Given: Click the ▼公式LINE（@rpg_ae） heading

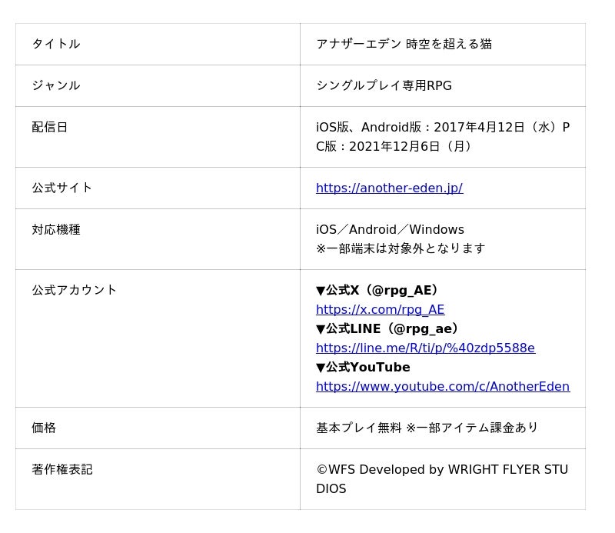Looking at the screenshot, I should pyautogui.click(x=387, y=328).
